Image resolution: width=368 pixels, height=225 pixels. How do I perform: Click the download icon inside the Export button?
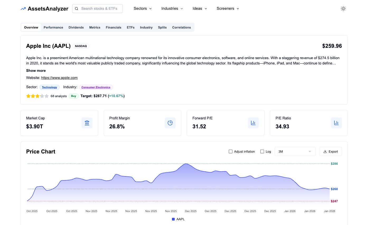325,151
